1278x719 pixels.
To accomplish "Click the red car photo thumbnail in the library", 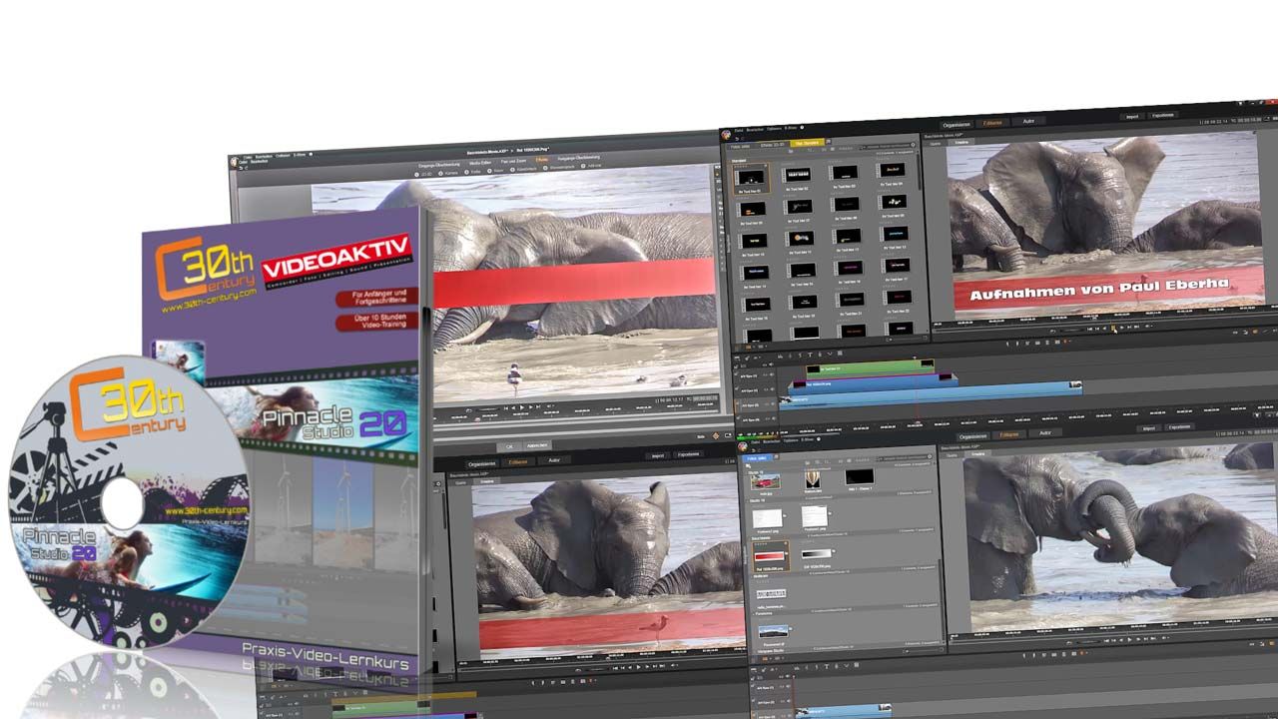I will 765,481.
